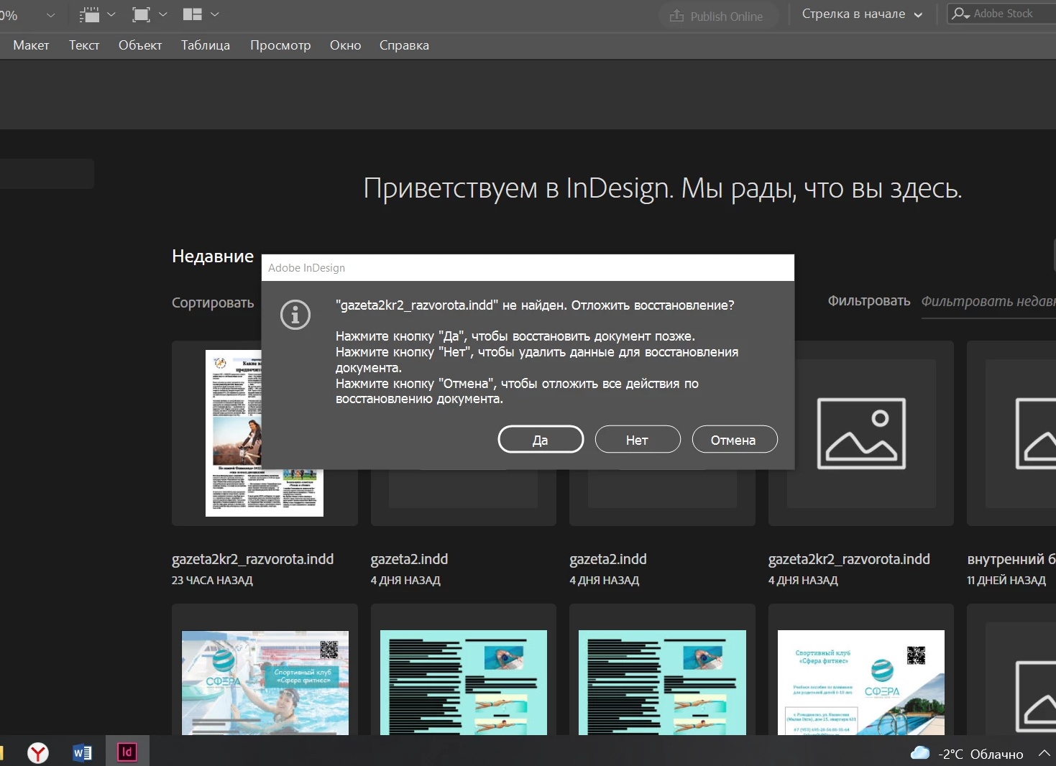This screenshot has height=766, width=1056.
Task: Click the file name dated '23 ЧАСА НАЗАД'
Action: point(252,559)
